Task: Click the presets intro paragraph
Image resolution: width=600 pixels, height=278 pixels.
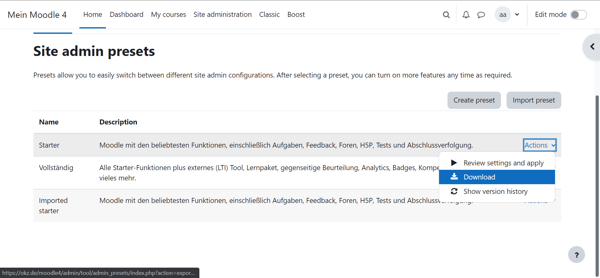Action: point(272,75)
